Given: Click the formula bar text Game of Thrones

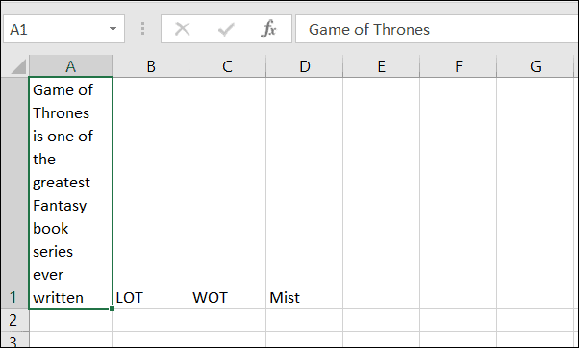Looking at the screenshot, I should (369, 29).
